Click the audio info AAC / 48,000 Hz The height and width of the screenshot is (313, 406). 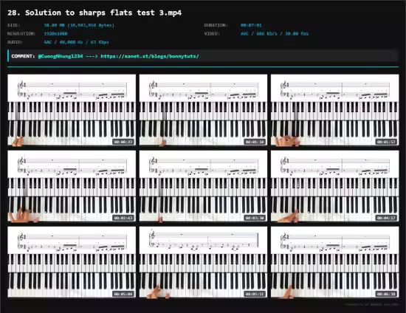[x=76, y=42]
